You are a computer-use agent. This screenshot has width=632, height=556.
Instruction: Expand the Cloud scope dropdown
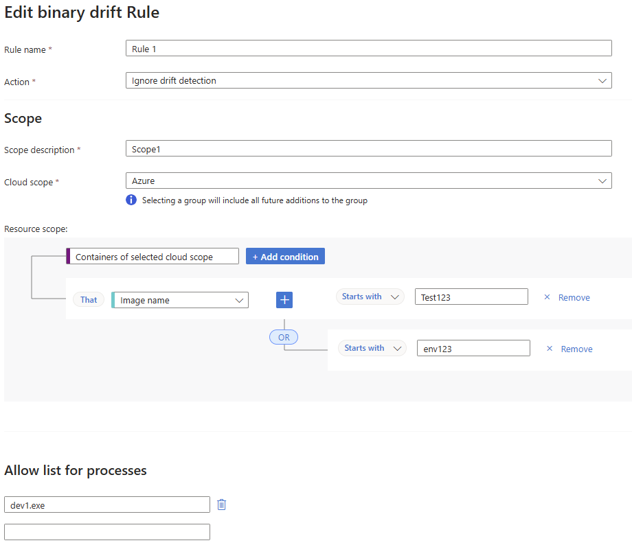tap(368, 181)
